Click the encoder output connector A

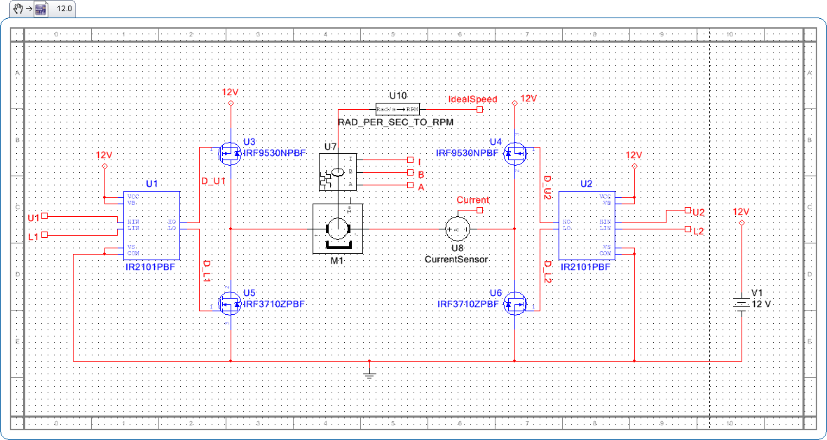pyautogui.click(x=409, y=185)
